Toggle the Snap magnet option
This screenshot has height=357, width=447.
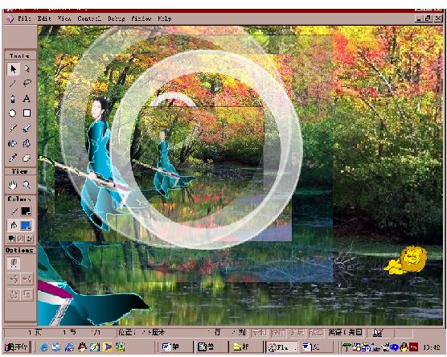pyautogui.click(x=14, y=263)
